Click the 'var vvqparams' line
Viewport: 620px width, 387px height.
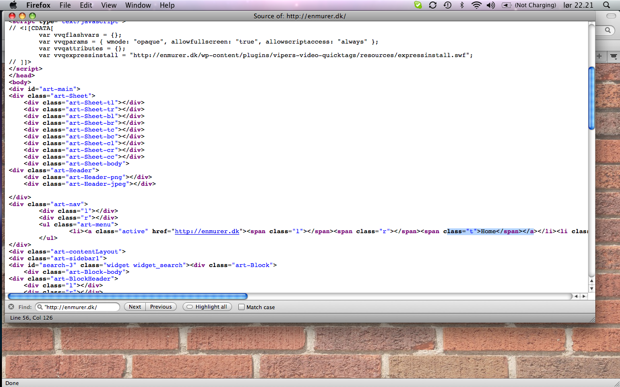coord(209,42)
